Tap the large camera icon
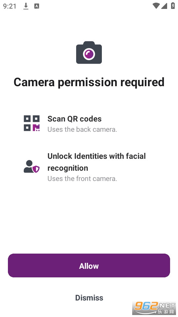This screenshot has width=178, height=317. coord(89,53)
